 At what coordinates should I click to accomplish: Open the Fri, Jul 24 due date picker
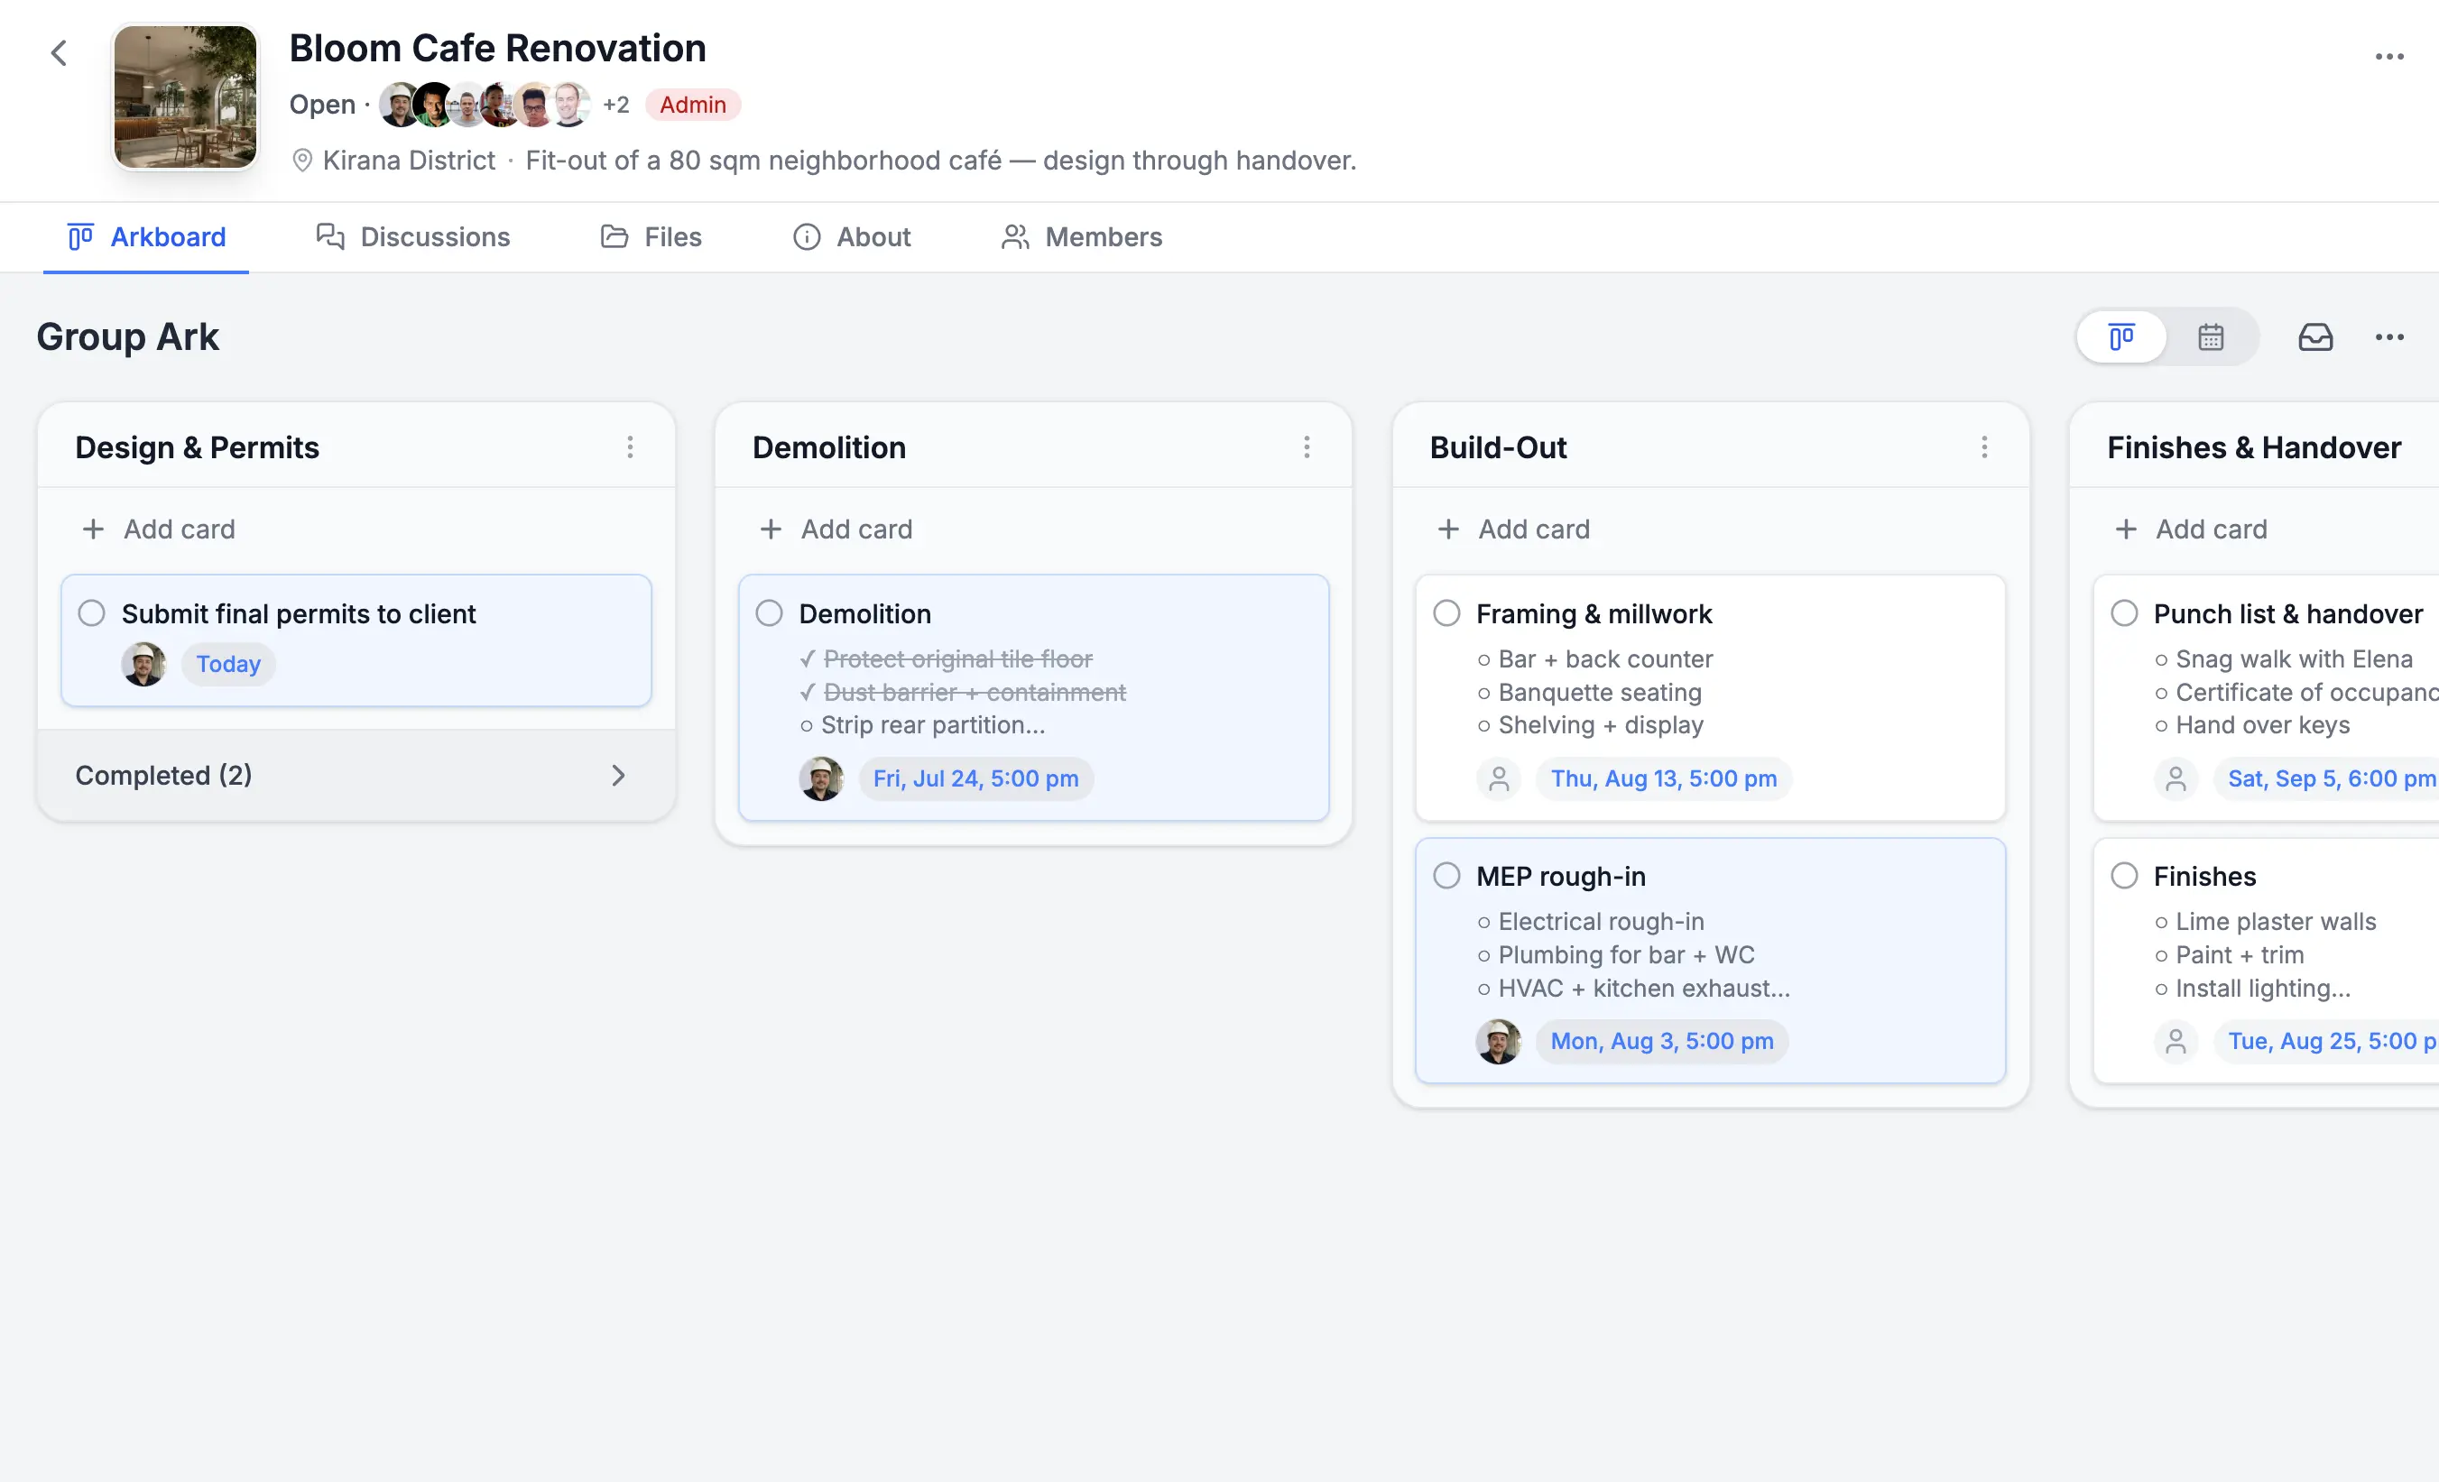976,778
